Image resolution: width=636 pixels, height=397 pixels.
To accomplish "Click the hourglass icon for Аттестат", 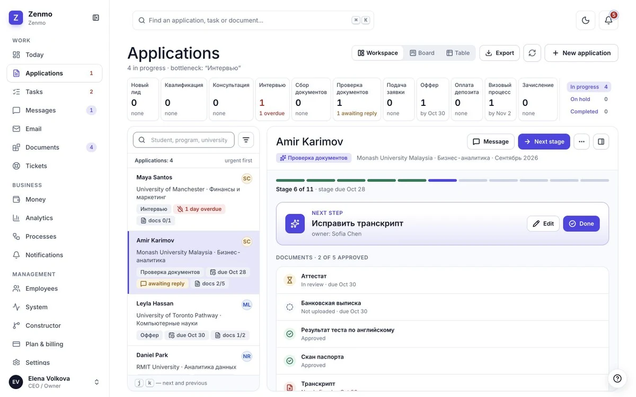I will (x=289, y=280).
